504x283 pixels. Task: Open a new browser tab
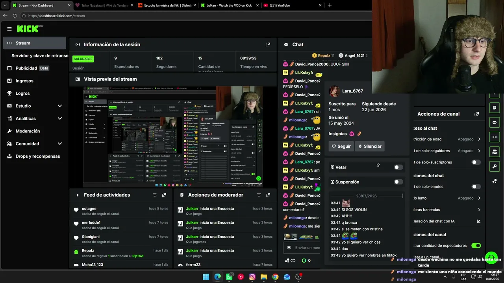330,6
